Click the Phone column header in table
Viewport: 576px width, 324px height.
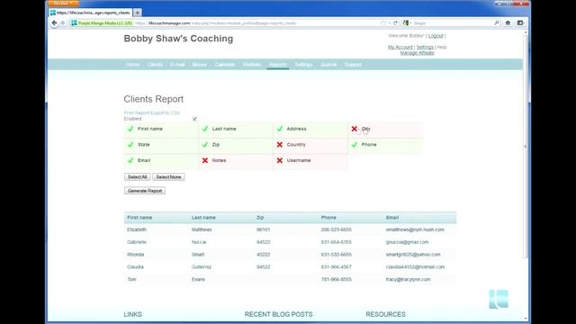point(328,218)
